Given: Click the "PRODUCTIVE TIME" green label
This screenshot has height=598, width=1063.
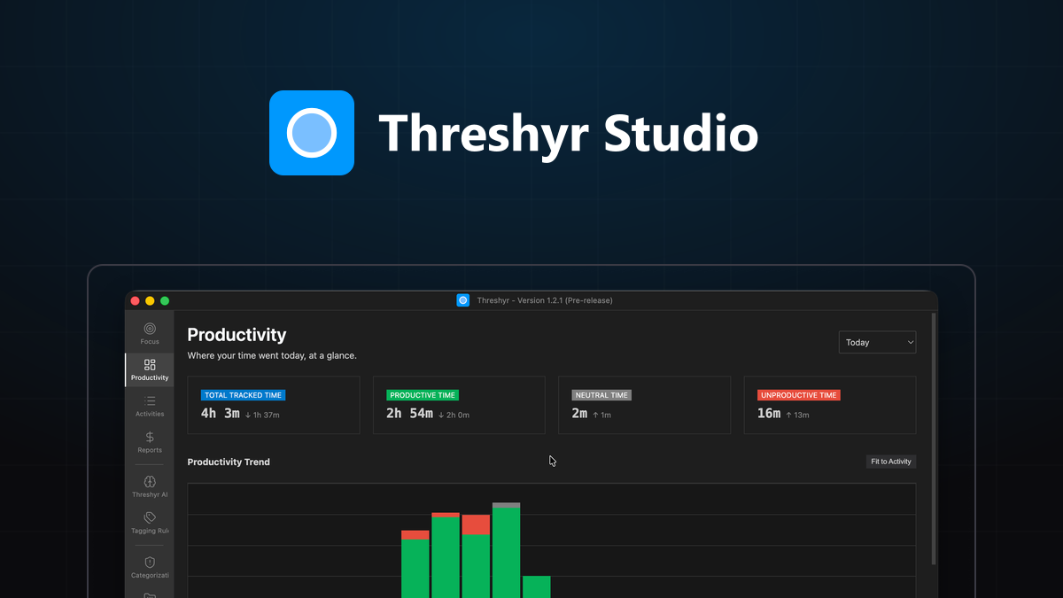Looking at the screenshot, I should (423, 395).
